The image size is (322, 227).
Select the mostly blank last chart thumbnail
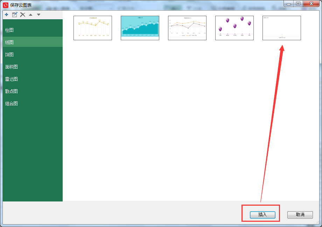282,28
